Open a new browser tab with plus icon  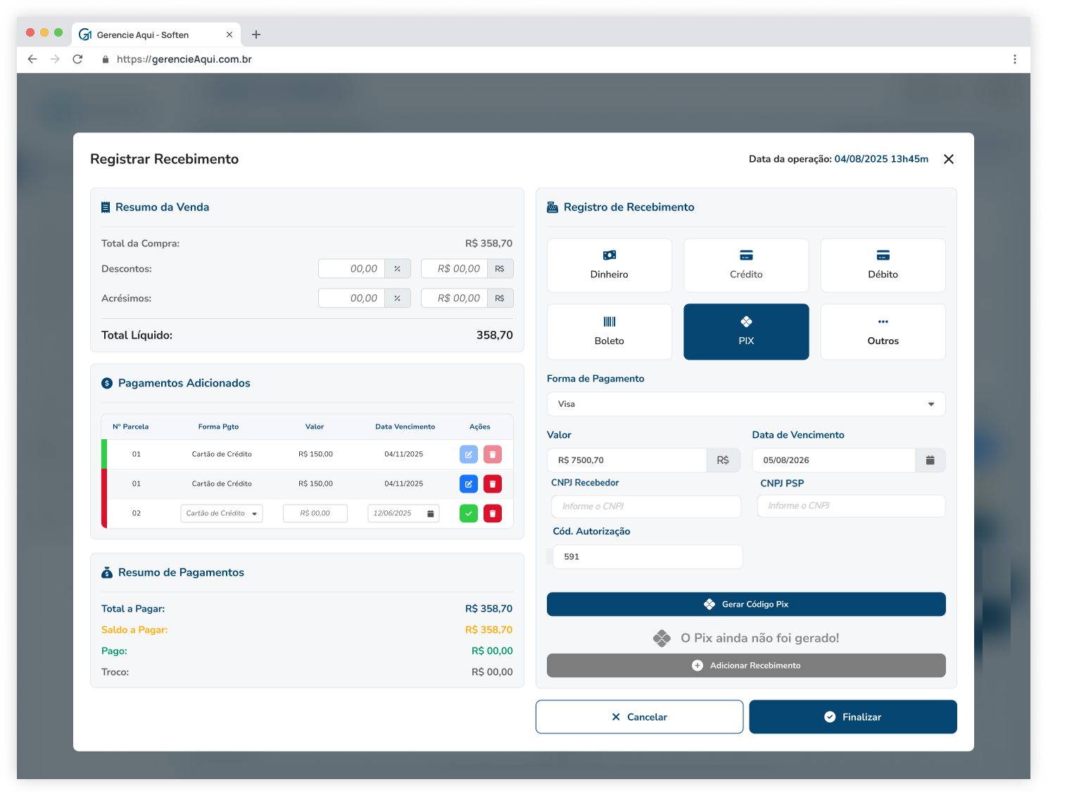point(256,34)
